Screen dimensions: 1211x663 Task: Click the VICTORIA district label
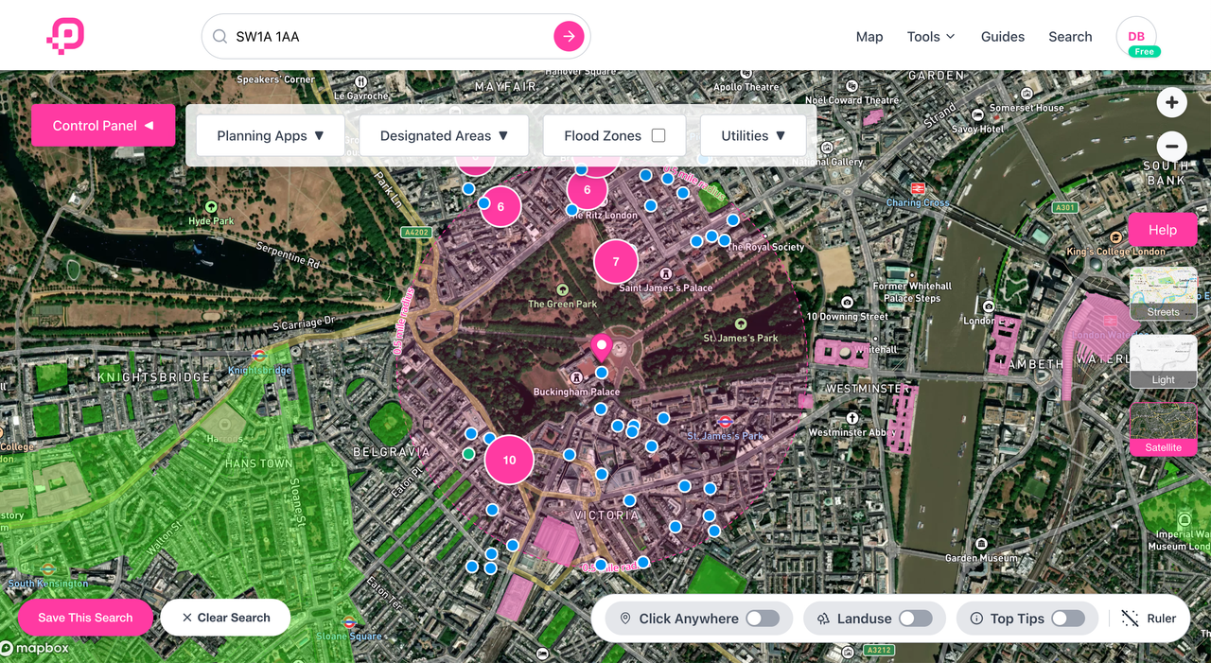(606, 515)
